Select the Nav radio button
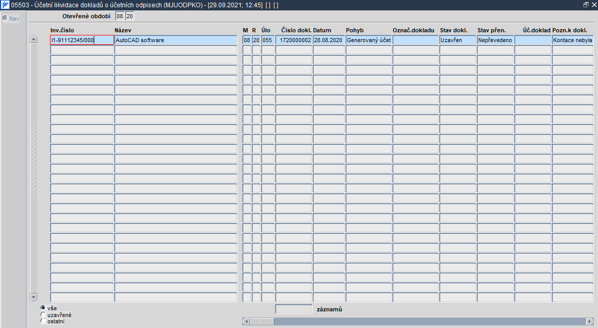The width and height of the screenshot is (598, 328). coord(5,18)
